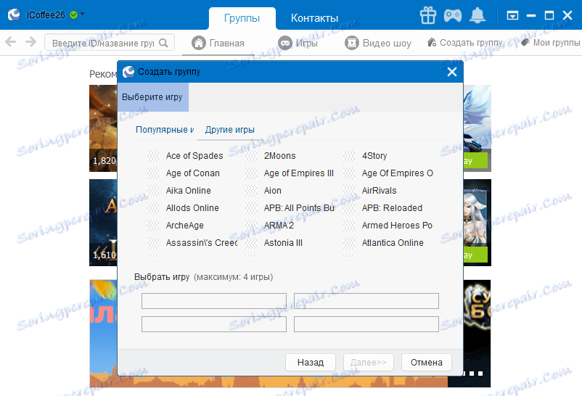Click the search magnifier icon

[x=163, y=43]
